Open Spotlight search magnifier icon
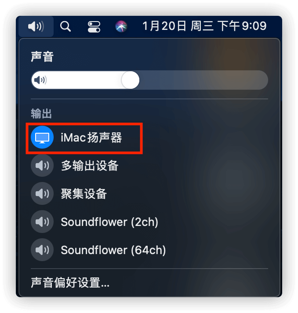The image size is (298, 313). click(x=65, y=26)
